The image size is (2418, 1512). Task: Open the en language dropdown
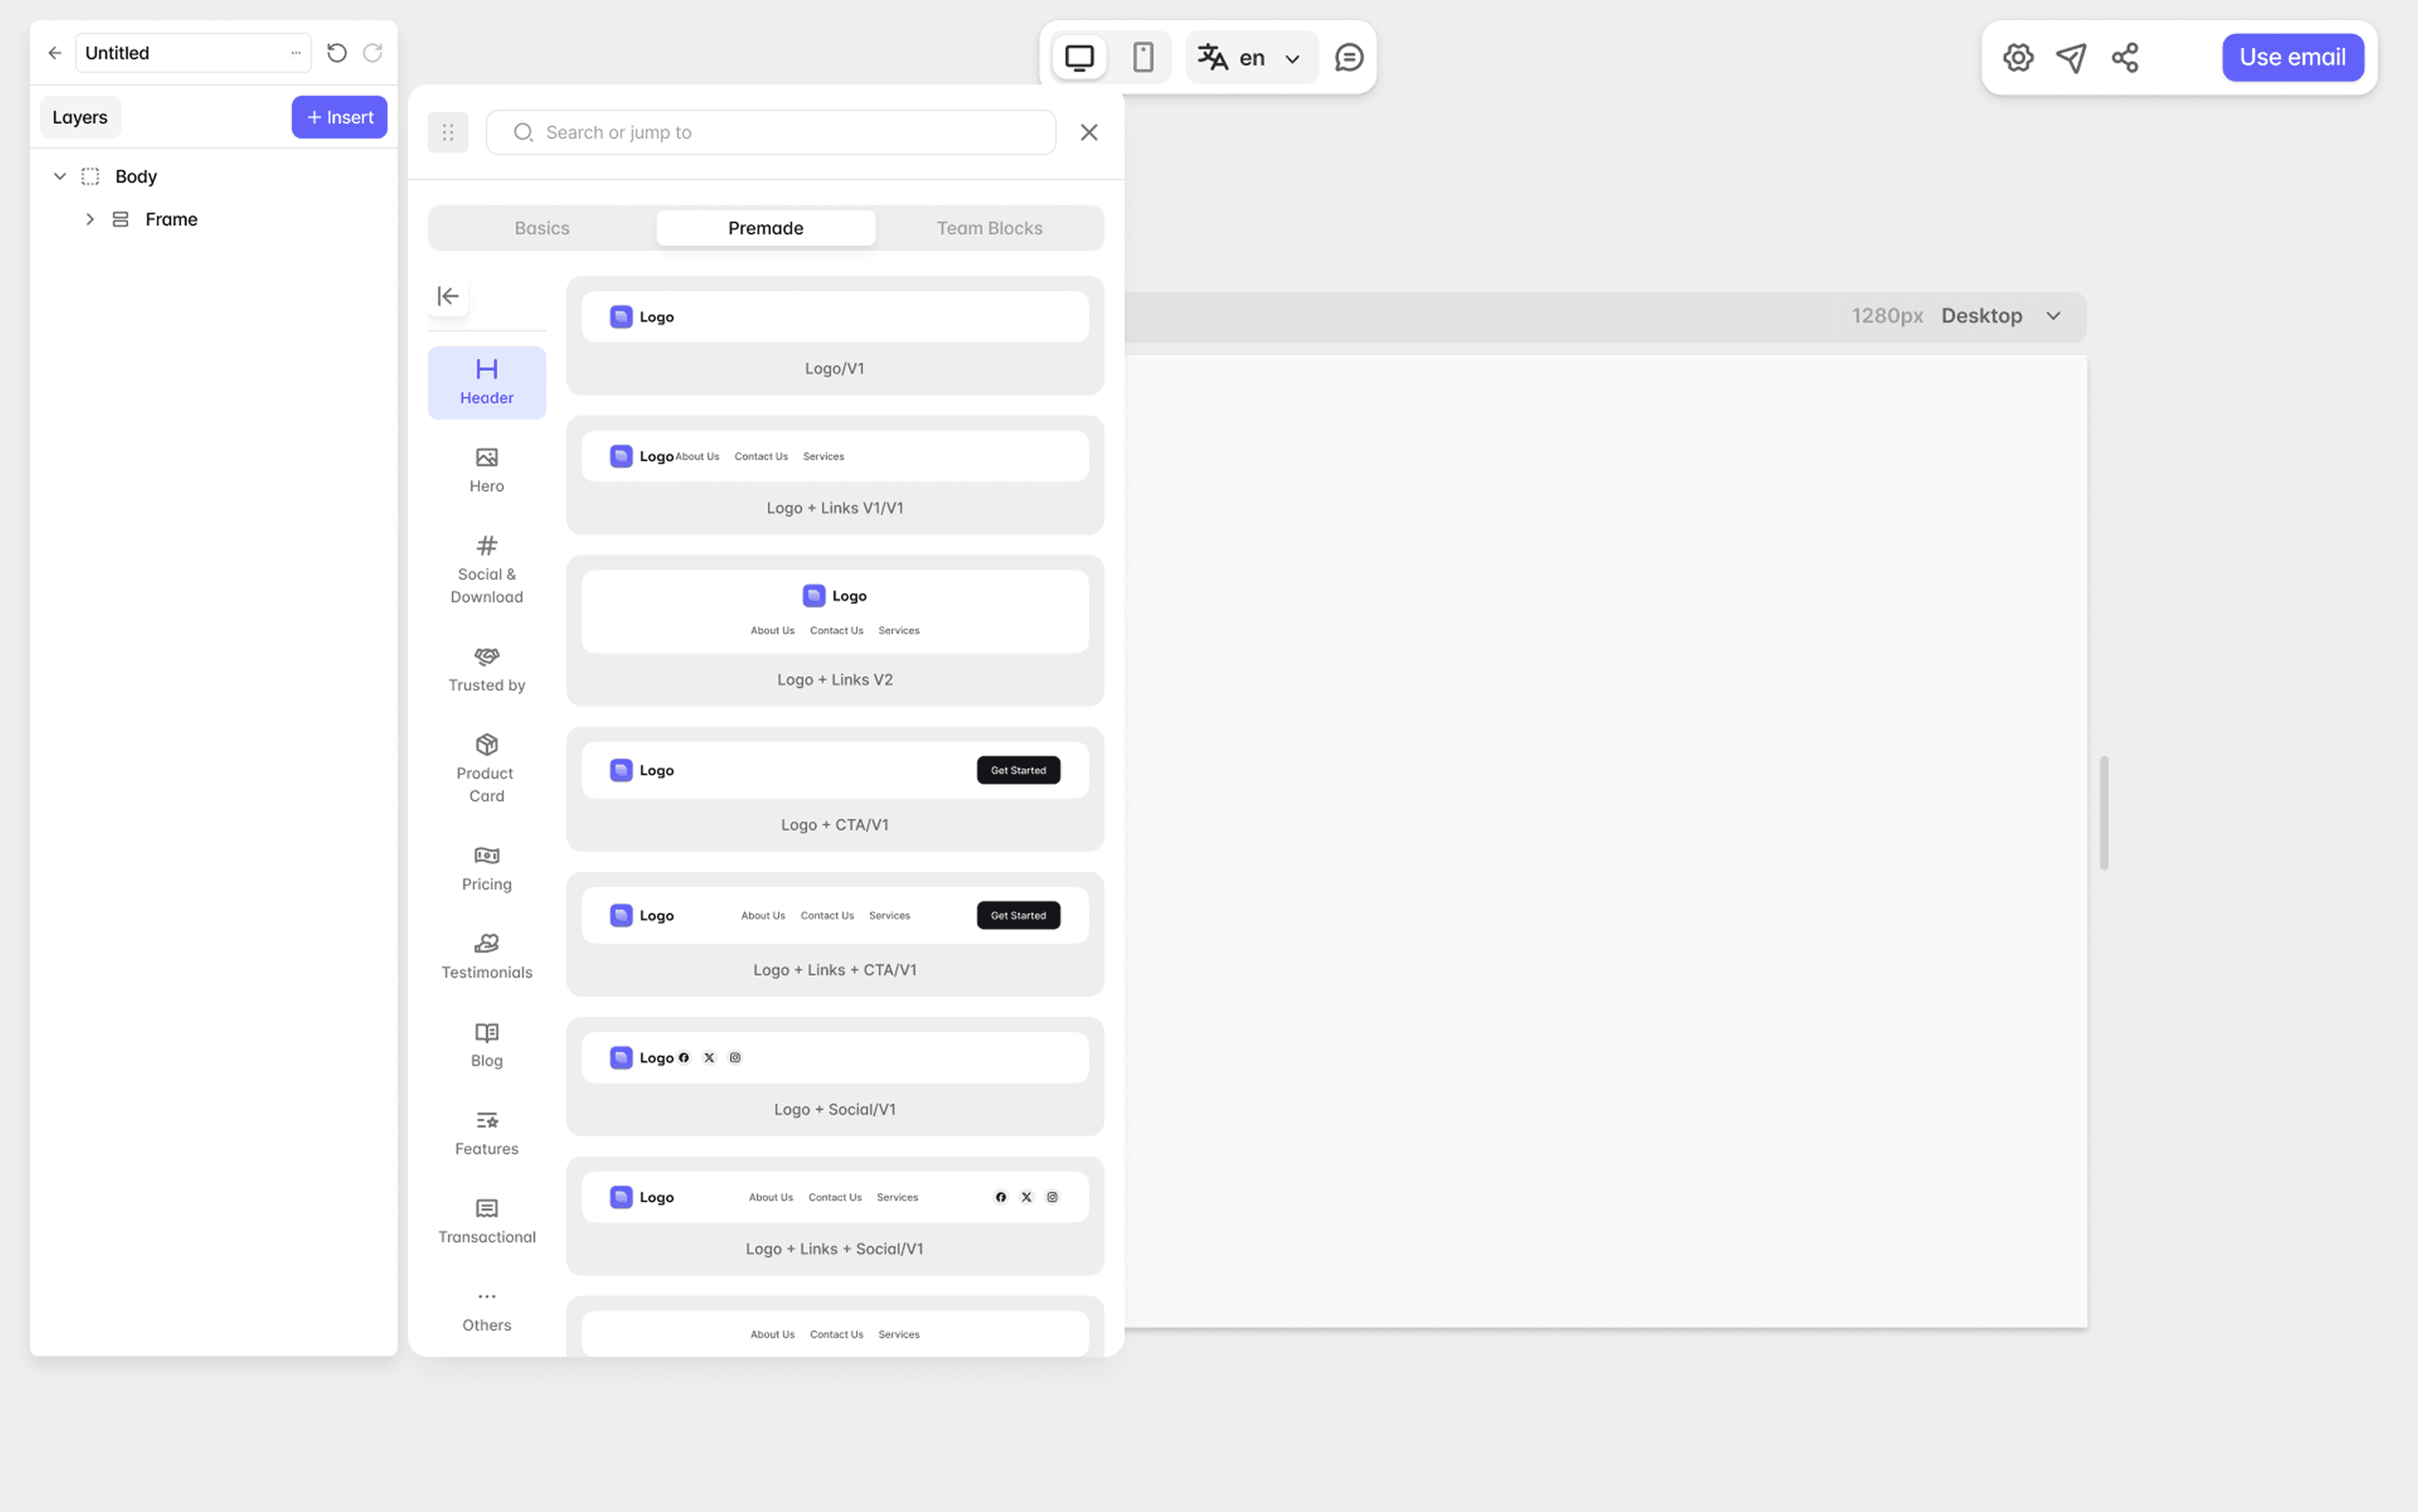[x=1251, y=58]
